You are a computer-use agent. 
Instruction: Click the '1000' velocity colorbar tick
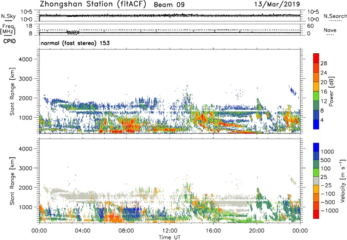pyautogui.click(x=327, y=152)
